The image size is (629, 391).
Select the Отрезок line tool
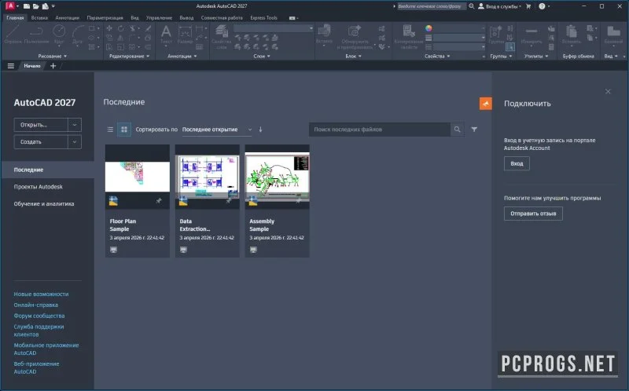pos(13,34)
